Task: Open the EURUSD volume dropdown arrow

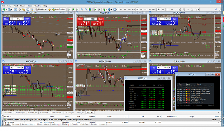Action: 11,19
